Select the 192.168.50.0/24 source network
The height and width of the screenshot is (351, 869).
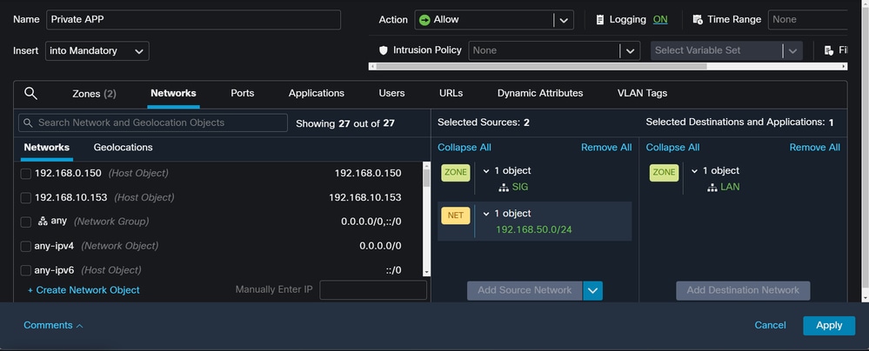(x=534, y=229)
